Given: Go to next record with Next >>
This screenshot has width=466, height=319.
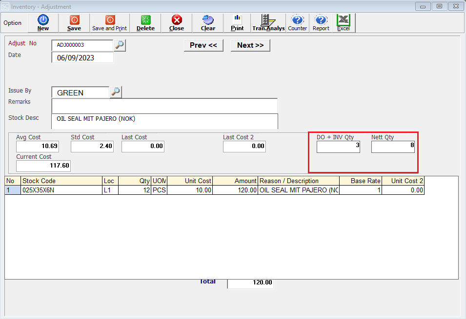Looking at the screenshot, I should click(x=250, y=45).
